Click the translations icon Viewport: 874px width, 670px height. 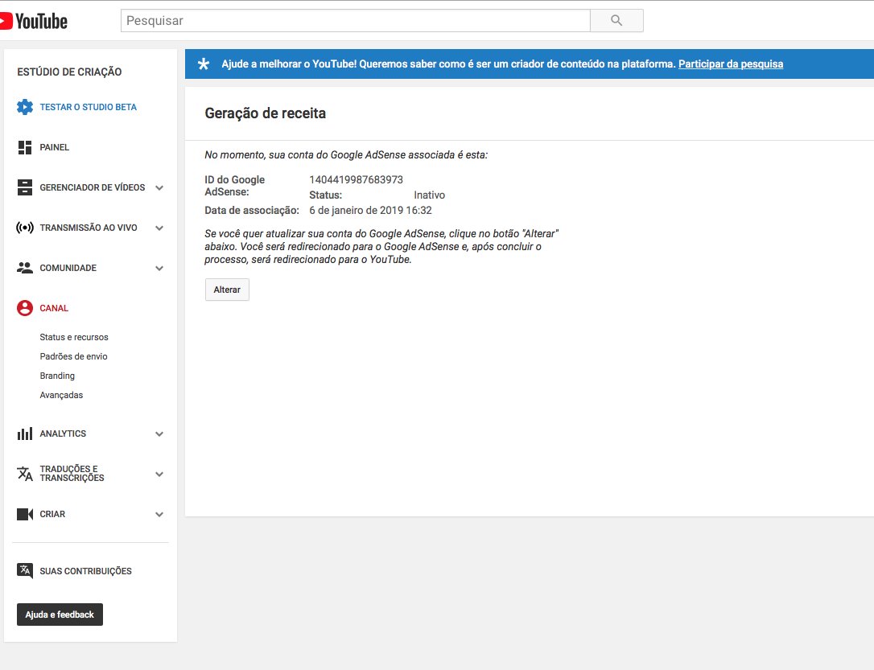(24, 474)
